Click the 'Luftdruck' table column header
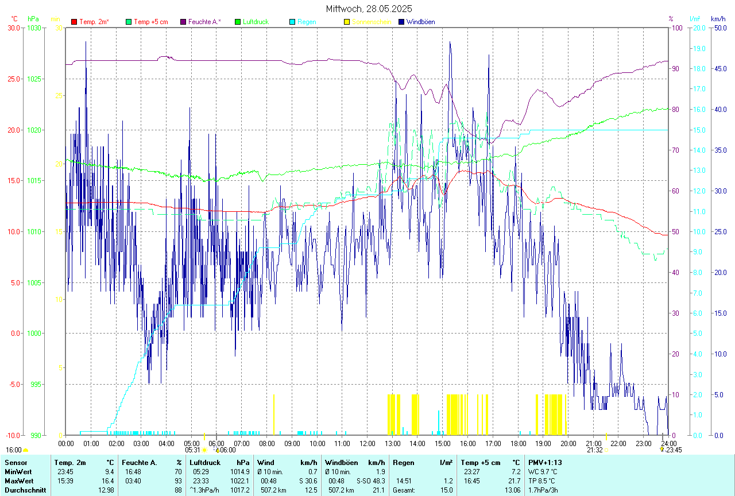Image resolution: width=735 pixels, height=496 pixels. [204, 462]
